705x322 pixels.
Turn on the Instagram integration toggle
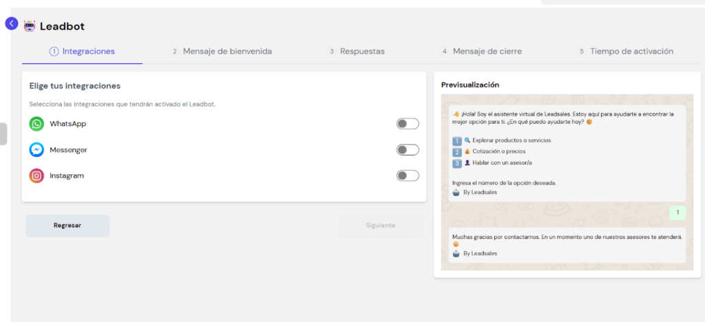point(408,175)
